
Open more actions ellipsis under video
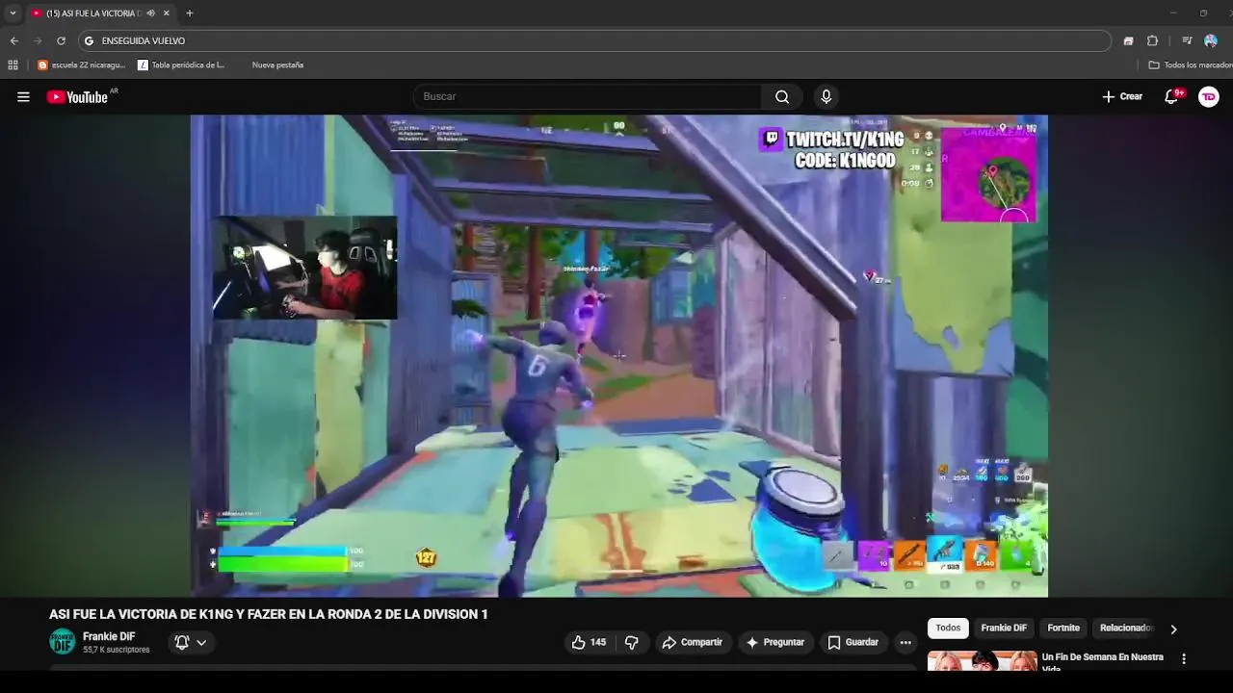905,642
